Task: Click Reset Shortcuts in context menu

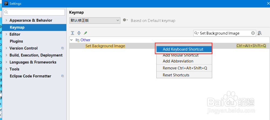Action: tap(176, 75)
